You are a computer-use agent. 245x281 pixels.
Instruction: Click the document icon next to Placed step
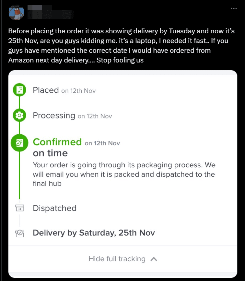point(20,90)
